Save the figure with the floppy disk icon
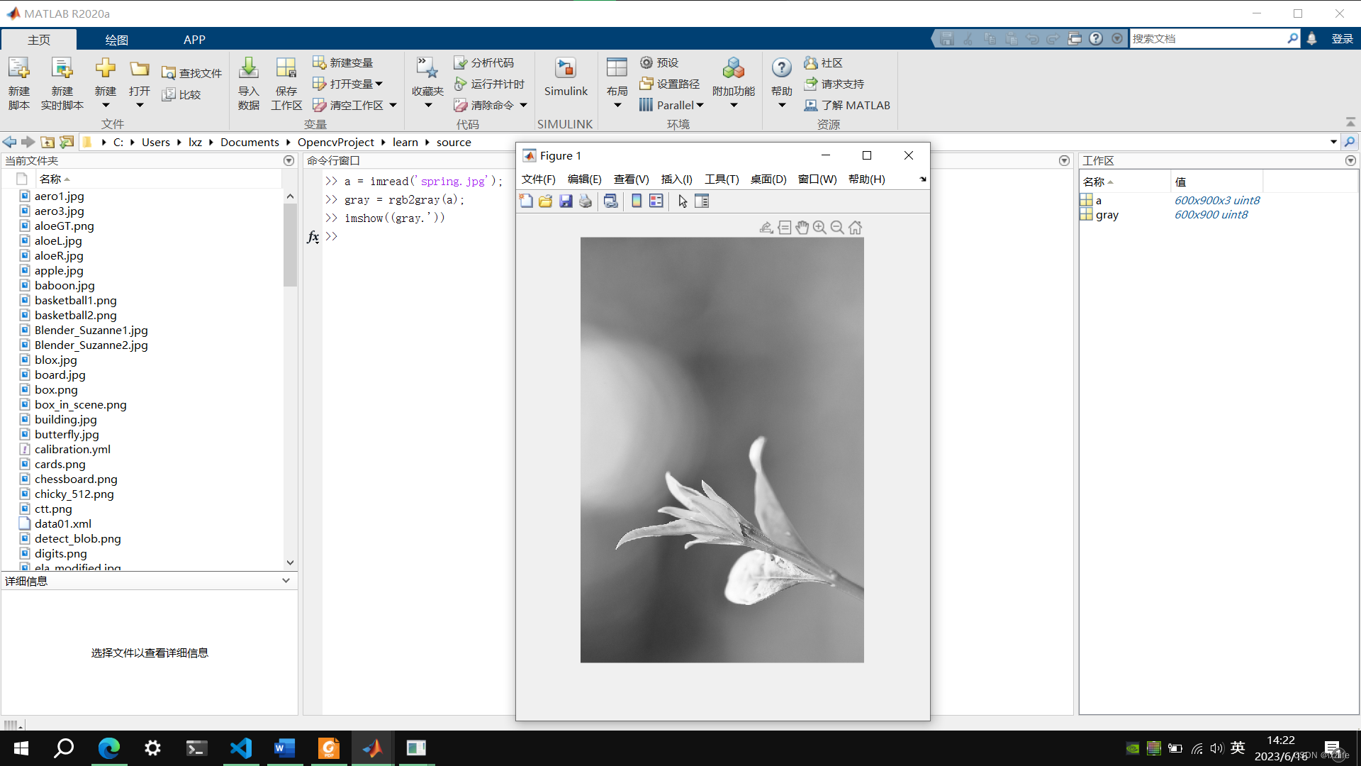 pyautogui.click(x=566, y=201)
